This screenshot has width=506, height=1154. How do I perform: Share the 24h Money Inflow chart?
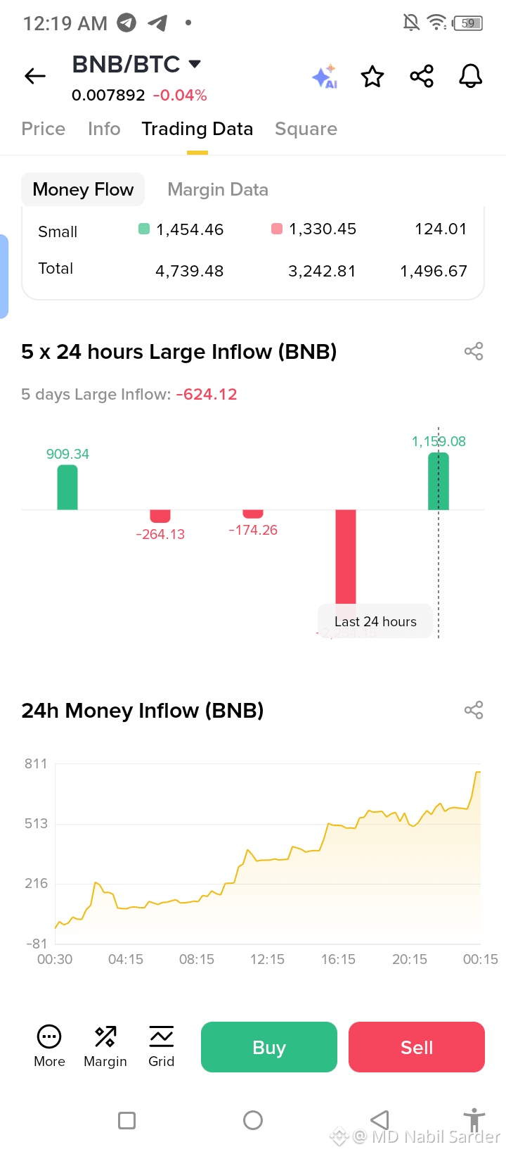coord(474,710)
